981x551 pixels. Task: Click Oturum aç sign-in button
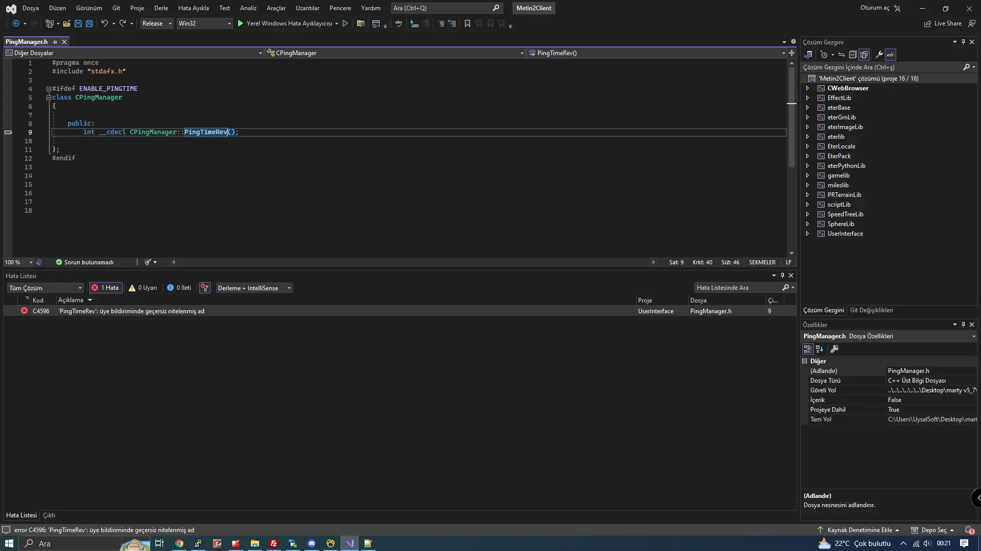tap(880, 8)
